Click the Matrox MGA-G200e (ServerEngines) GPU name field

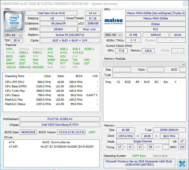click(155, 13)
